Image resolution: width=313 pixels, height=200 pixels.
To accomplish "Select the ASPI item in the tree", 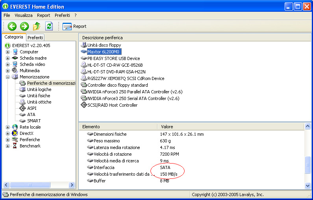I will coord(32,108).
